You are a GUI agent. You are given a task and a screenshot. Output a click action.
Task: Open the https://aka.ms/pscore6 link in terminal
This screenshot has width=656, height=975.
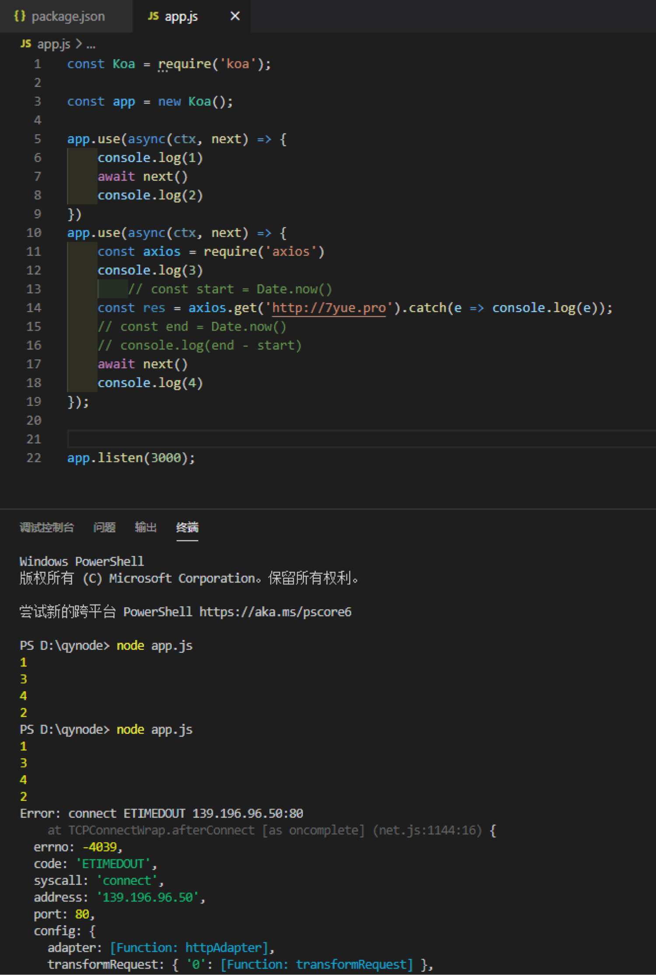275,612
